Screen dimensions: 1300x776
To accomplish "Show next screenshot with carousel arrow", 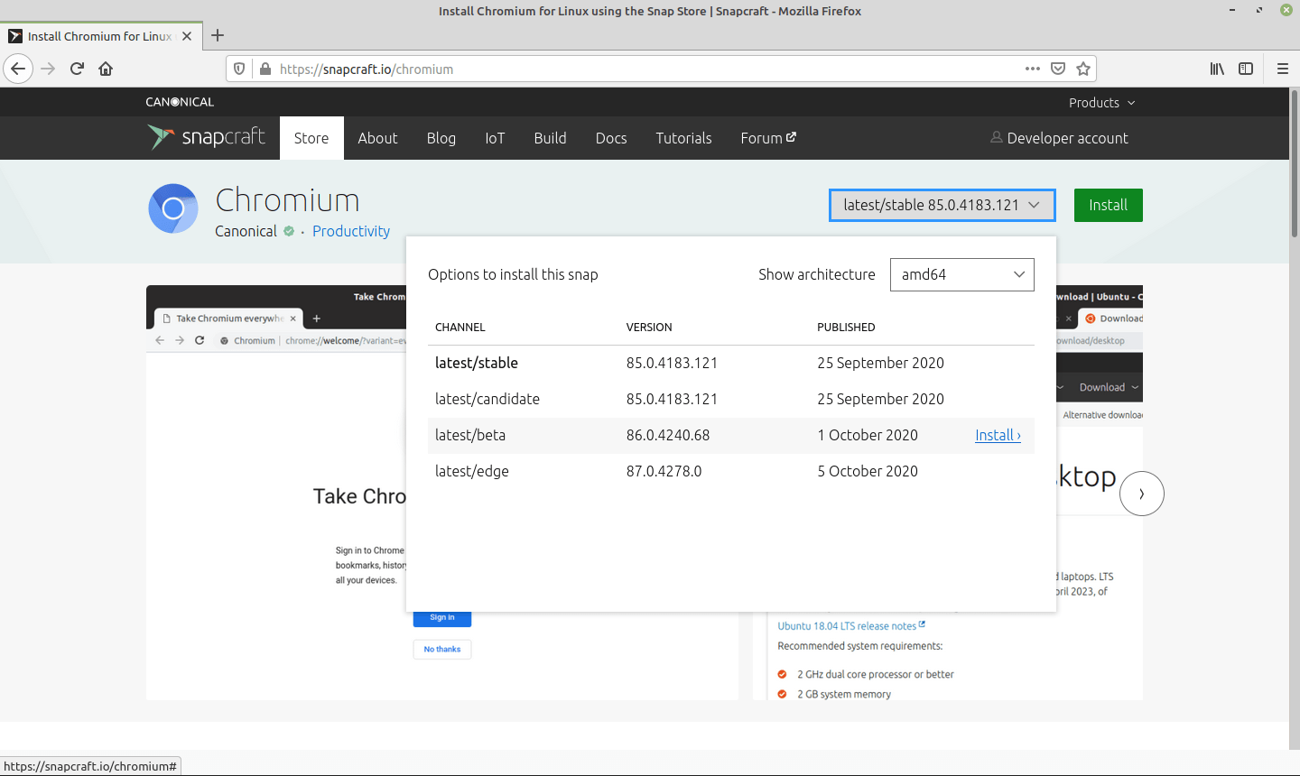I will click(1142, 494).
